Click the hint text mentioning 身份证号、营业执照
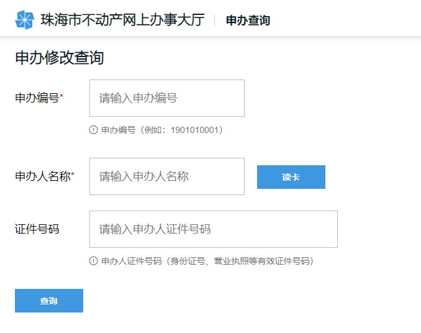The image size is (421, 333). point(207,261)
